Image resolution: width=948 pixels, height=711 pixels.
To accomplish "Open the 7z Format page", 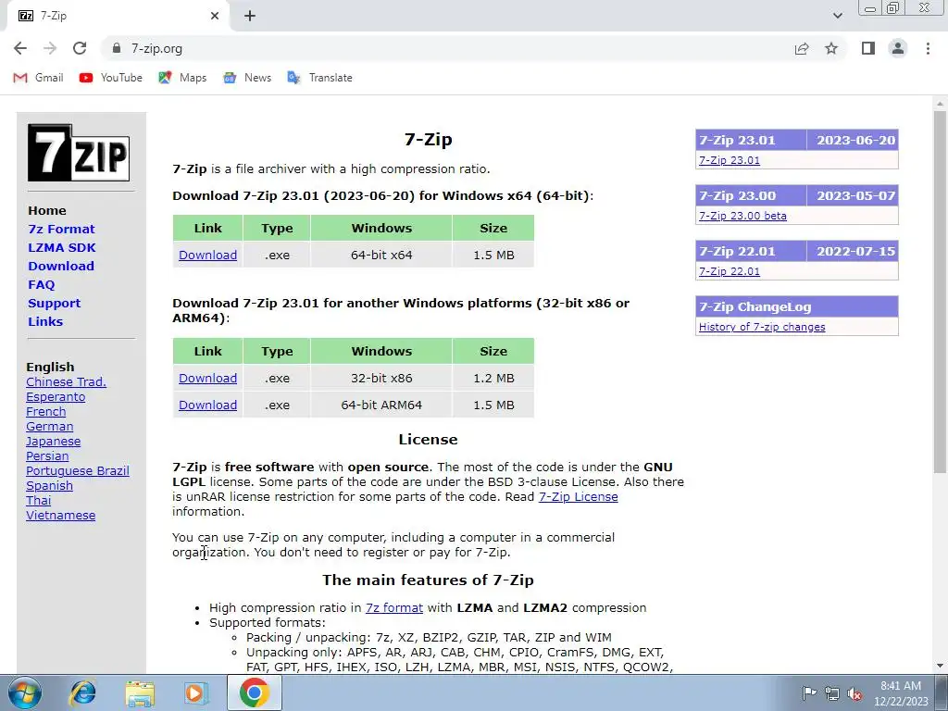I will click(x=61, y=230).
